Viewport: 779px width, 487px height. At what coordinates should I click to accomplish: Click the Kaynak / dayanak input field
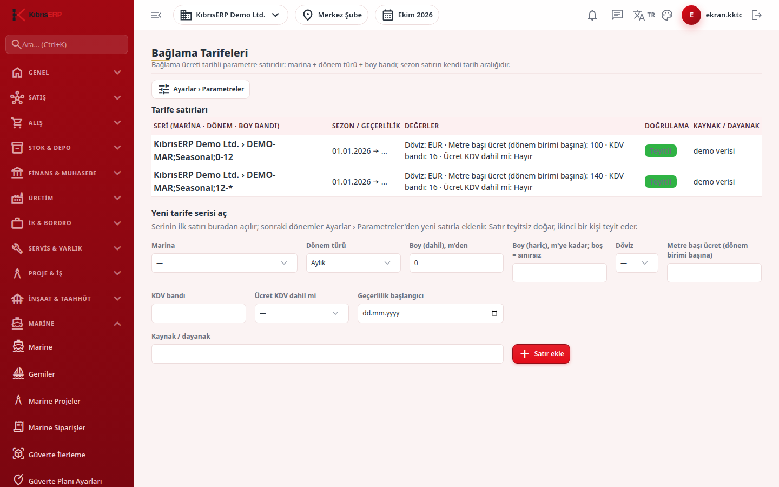[327, 354]
